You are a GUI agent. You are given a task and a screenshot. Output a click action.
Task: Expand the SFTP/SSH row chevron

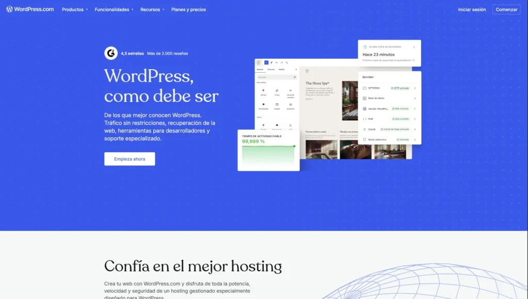tap(415, 88)
